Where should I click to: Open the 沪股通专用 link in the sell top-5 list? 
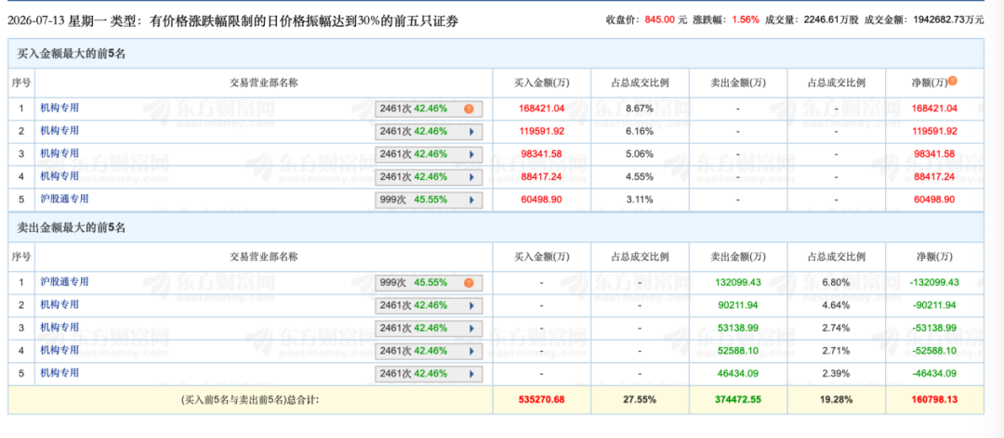[x=64, y=282]
